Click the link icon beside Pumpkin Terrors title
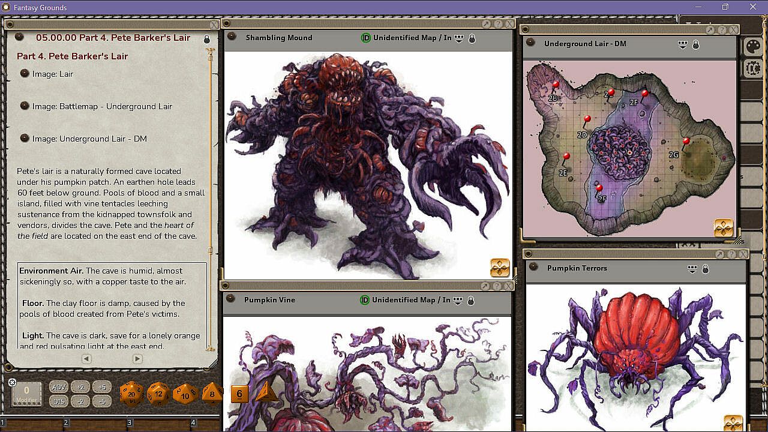This screenshot has width=768, height=432. [x=534, y=268]
